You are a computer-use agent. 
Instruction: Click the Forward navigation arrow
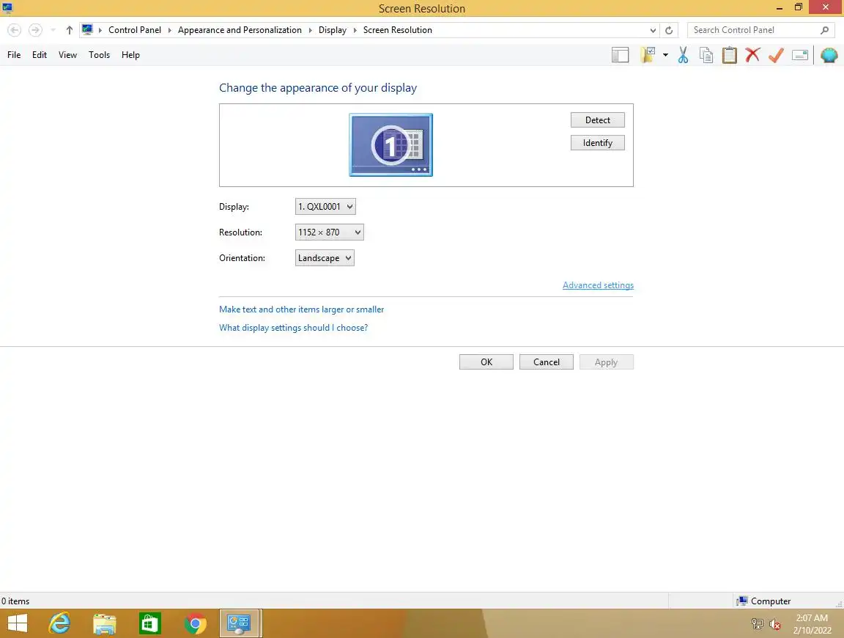pos(35,30)
